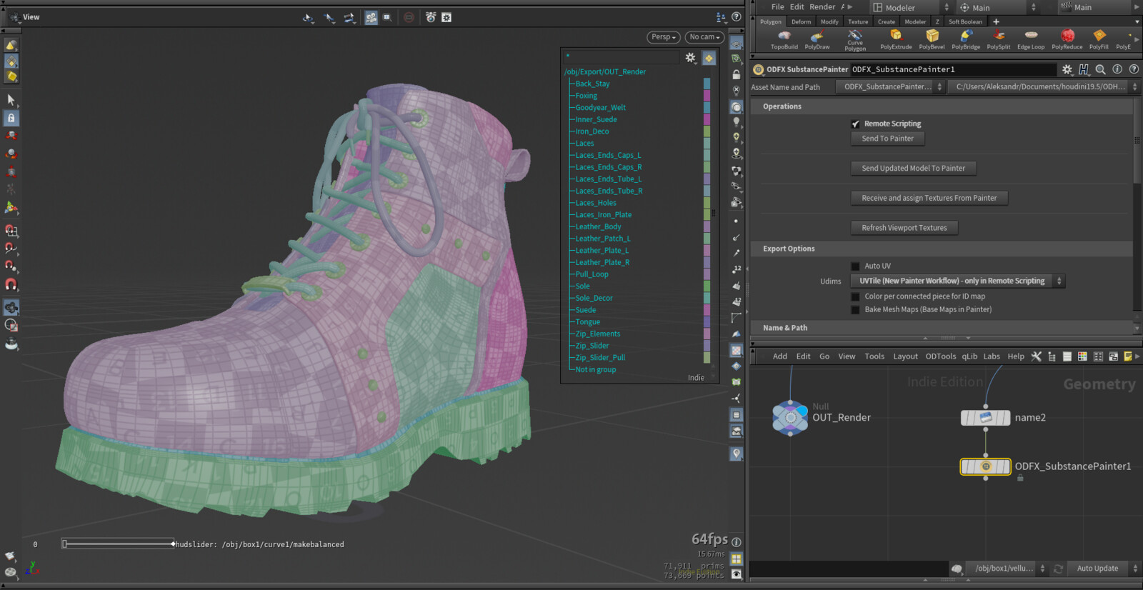This screenshot has height=590, width=1143.
Task: Show node info in the parameter pane
Action: point(1117,69)
